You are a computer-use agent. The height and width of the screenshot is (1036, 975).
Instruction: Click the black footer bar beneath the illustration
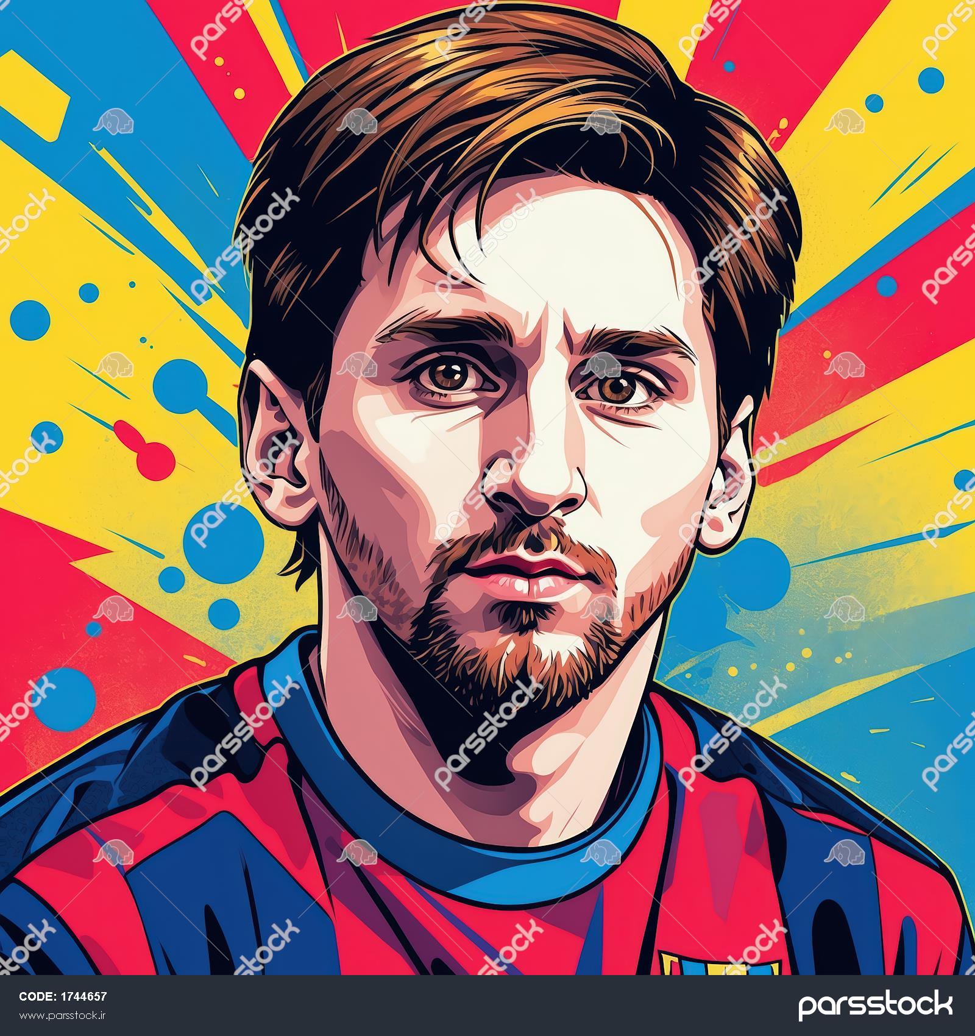(487, 1006)
